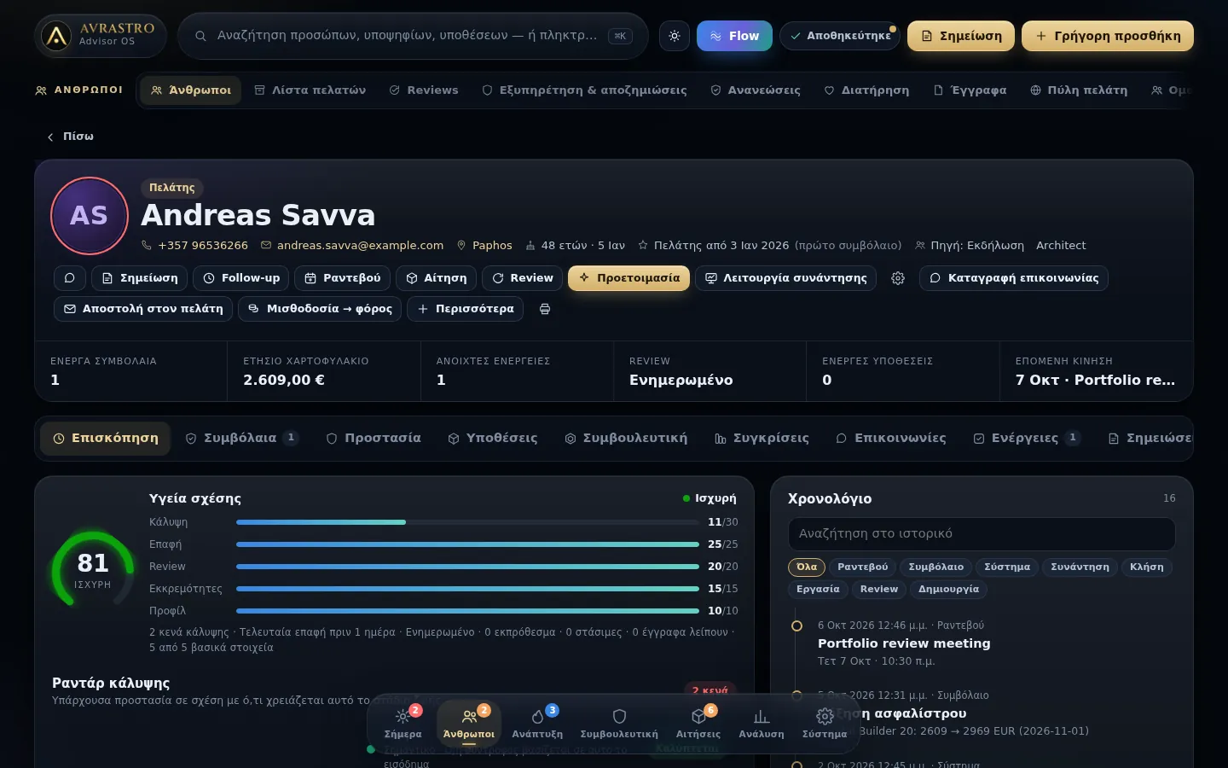
Task: Filter timeline by Δημιουργία chip
Action: pos(948,590)
